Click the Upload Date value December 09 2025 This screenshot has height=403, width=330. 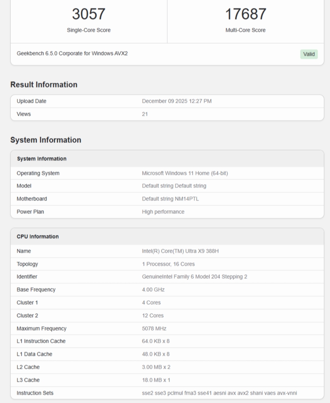point(177,101)
